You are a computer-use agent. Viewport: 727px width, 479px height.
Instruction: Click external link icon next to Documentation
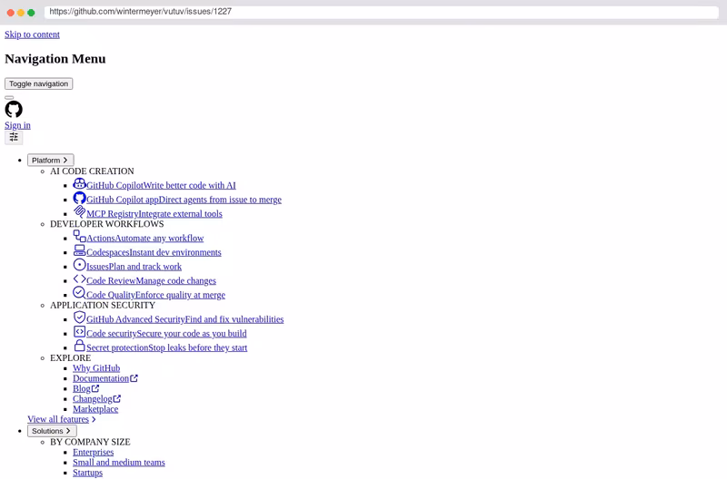click(x=134, y=378)
